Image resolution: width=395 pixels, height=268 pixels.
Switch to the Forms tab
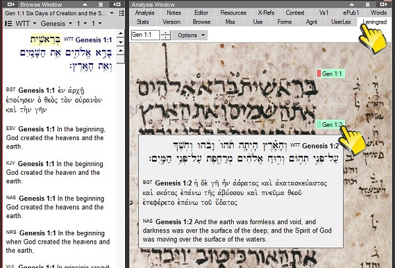(284, 22)
